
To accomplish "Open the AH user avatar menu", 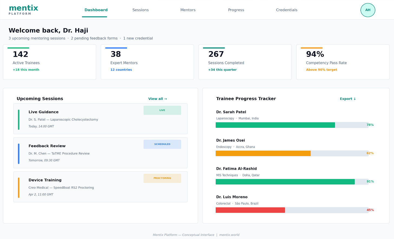I will click(x=368, y=10).
